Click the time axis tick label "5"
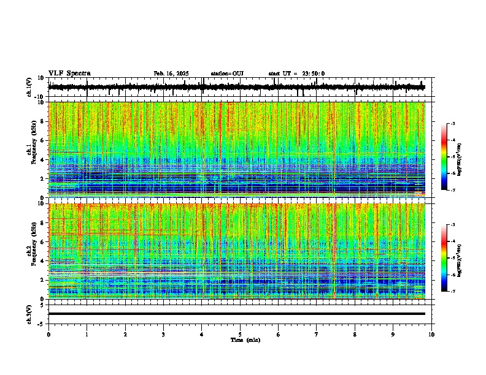This screenshot has height=375, width=486. pyautogui.click(x=240, y=335)
